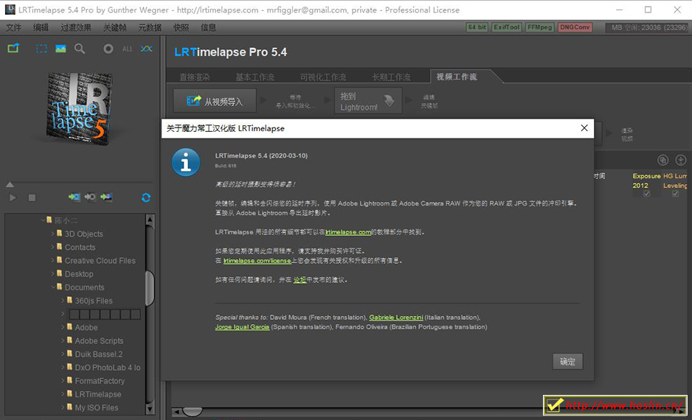Viewport: 692px width, 420px height.
Task: Expand the 360js Files folder
Action: [x=63, y=301]
